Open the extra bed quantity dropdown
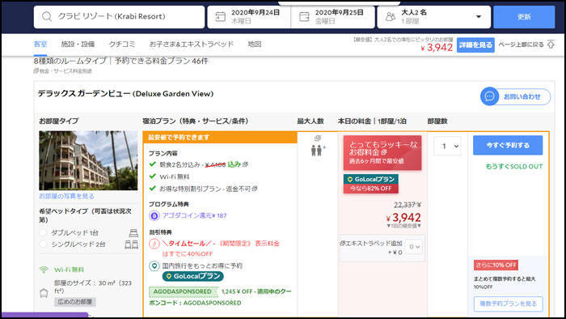Screen dimensions: 566x319 (x=414, y=247)
